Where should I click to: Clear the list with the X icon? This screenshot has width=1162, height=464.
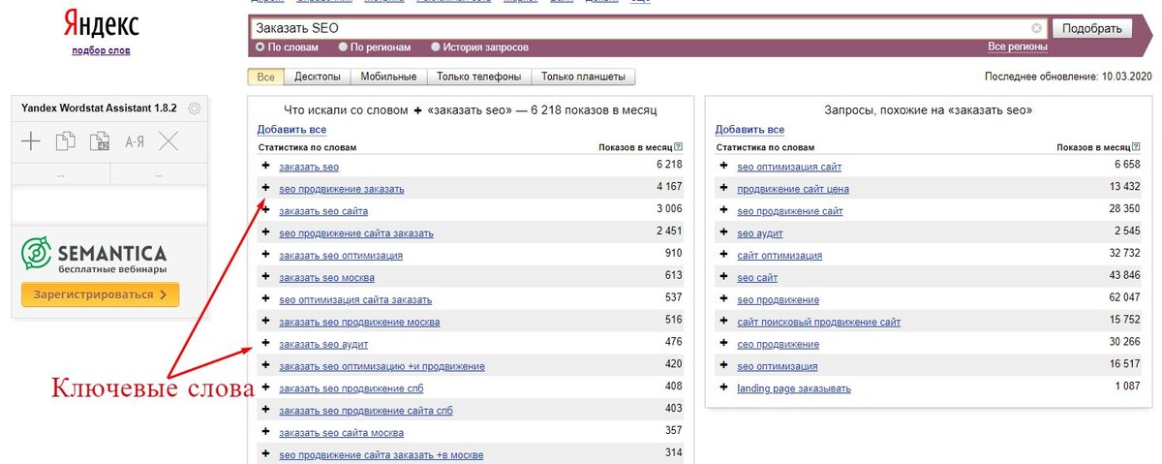pyautogui.click(x=168, y=142)
